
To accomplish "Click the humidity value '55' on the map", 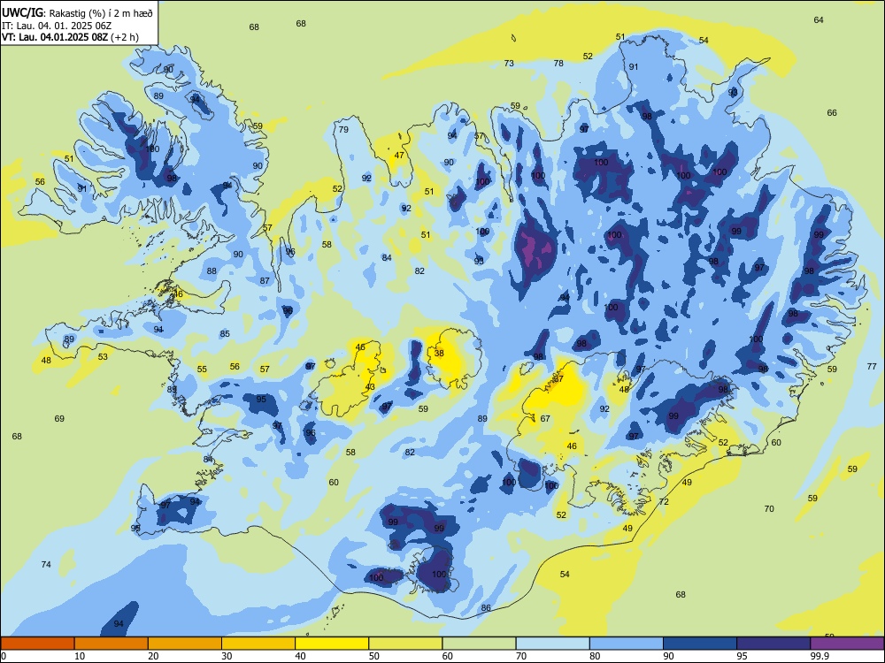I will tap(202, 370).
